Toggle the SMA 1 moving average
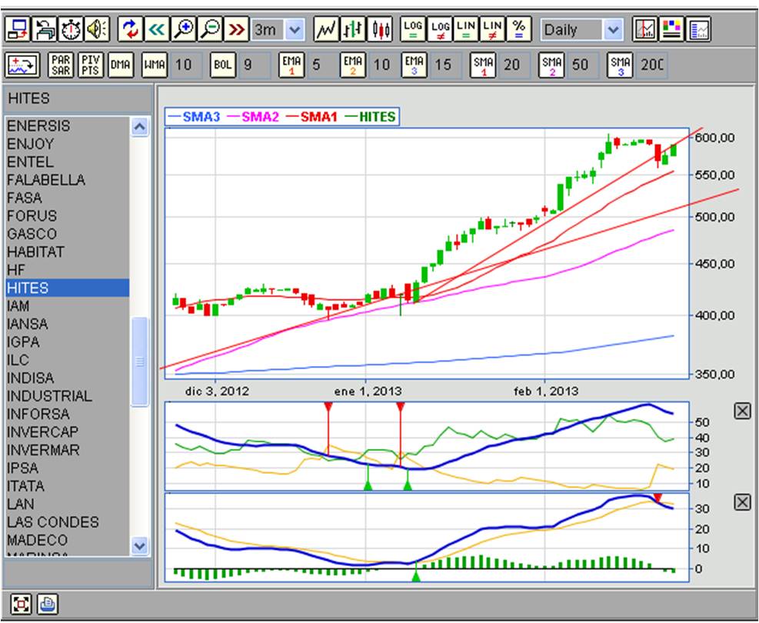Image resolution: width=759 pixels, height=623 pixels. pos(483,65)
